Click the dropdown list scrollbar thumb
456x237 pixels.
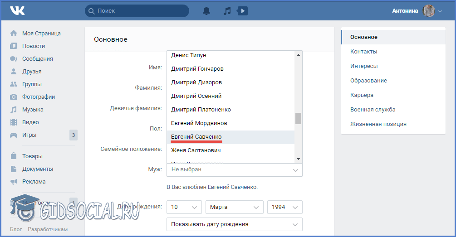(x=298, y=118)
